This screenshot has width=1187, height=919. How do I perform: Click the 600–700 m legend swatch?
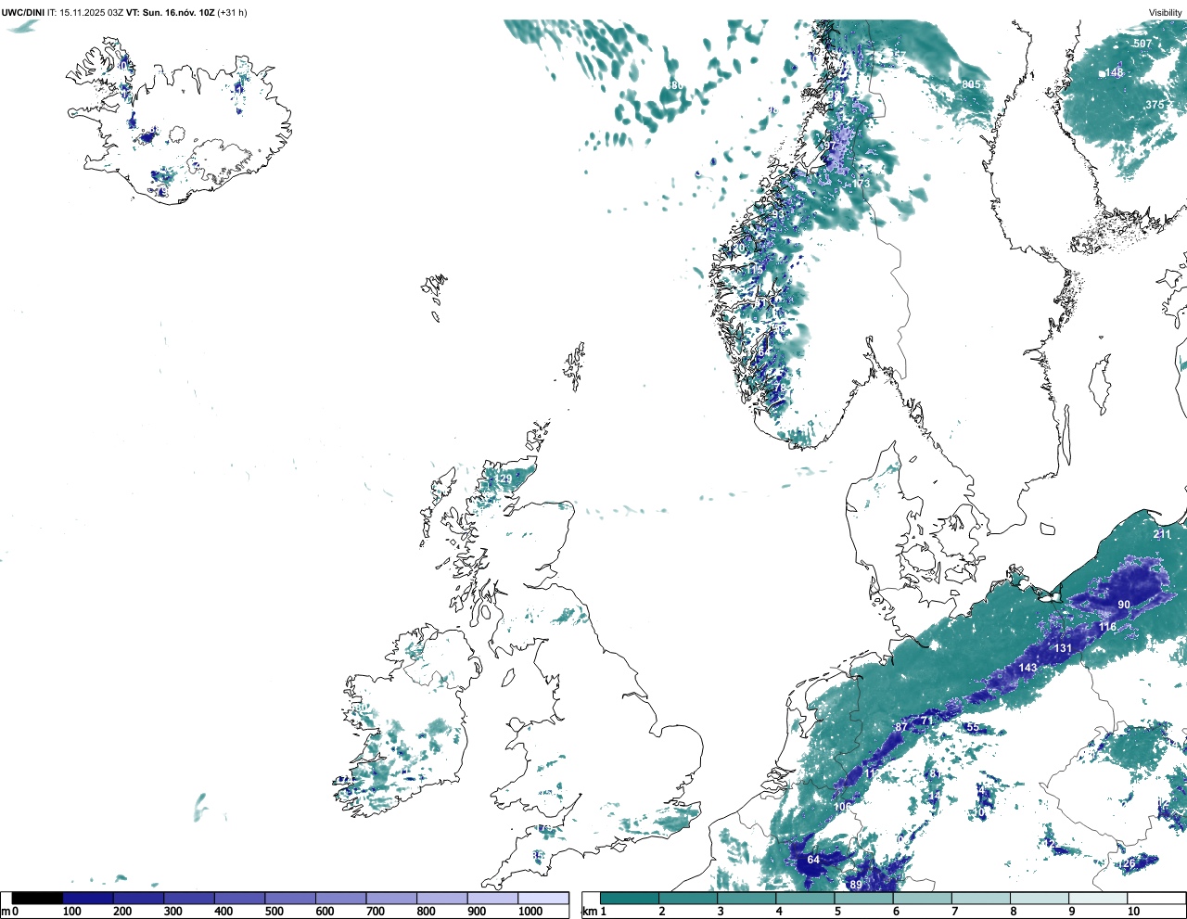[340, 898]
